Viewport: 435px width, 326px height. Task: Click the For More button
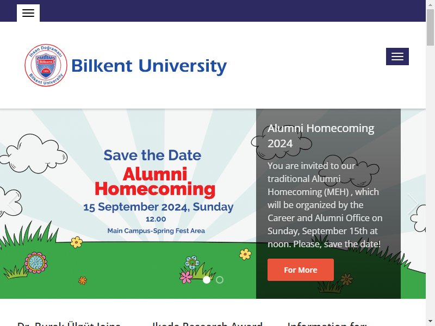click(301, 269)
